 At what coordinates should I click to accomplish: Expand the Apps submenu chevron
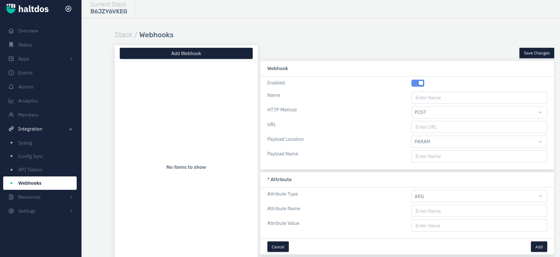71,59
